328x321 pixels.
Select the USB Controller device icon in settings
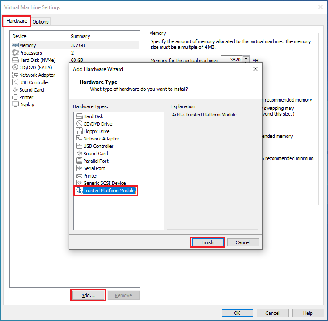coord(15,82)
